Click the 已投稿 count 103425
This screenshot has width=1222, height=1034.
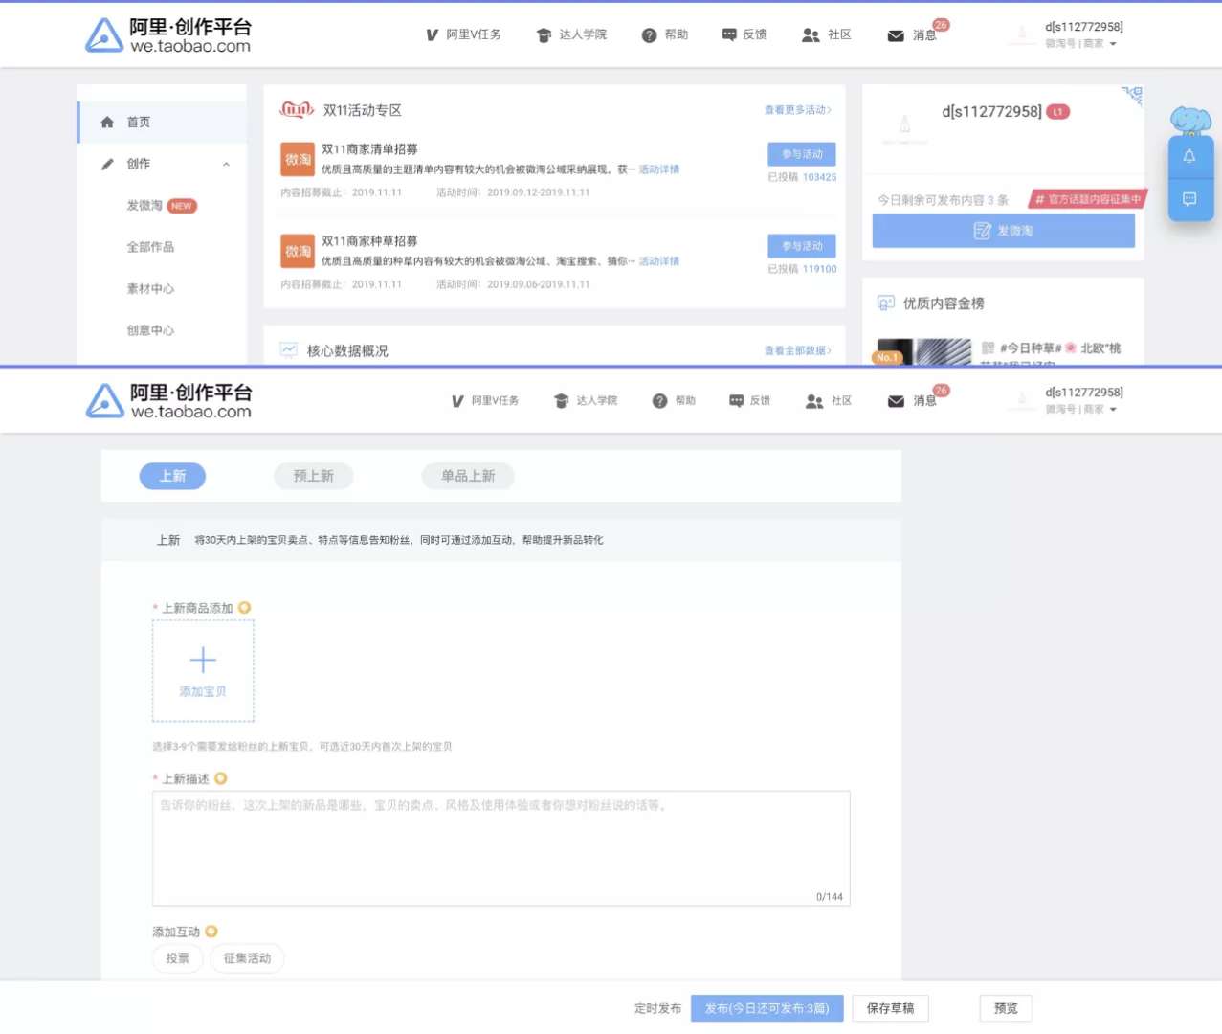point(819,177)
